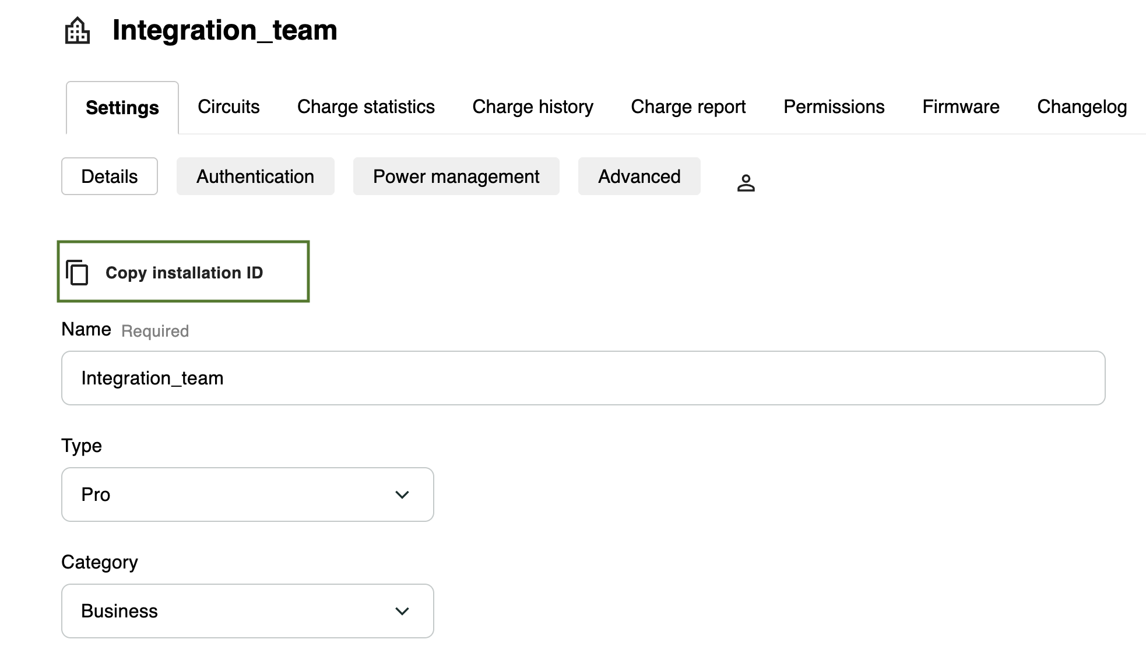Open the Permissions tab
The width and height of the screenshot is (1146, 664).
point(834,107)
